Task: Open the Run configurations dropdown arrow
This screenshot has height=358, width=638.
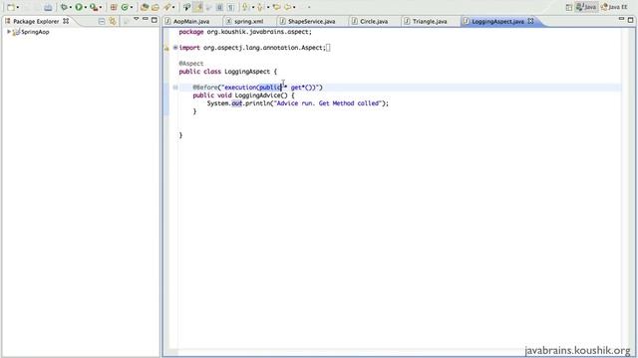Action: (86, 7)
